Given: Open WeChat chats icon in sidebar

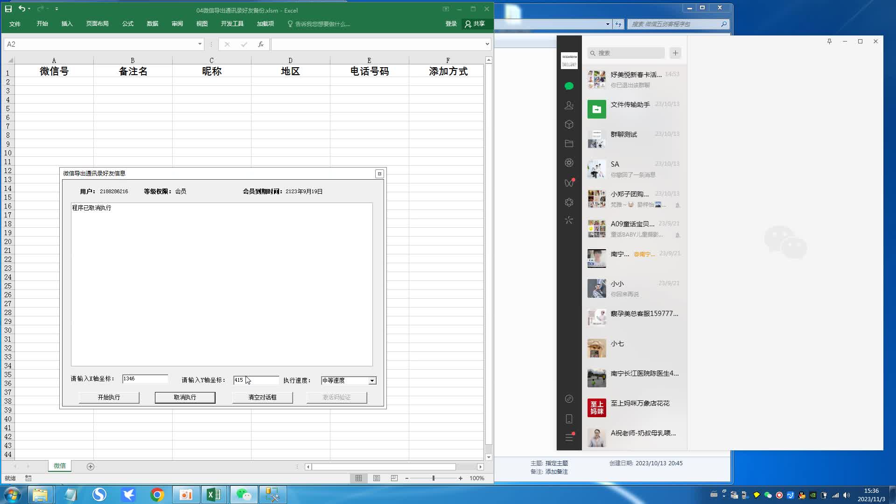Looking at the screenshot, I should click(569, 86).
